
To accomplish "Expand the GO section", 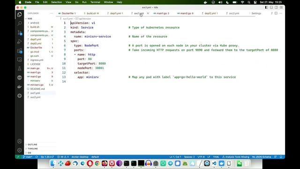I will point(29,153).
